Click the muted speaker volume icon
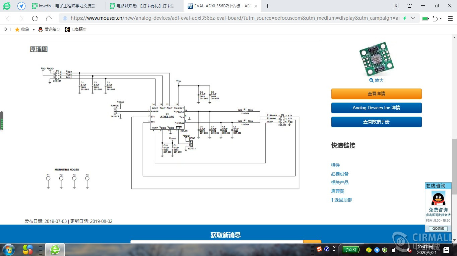Viewport: 457px width, 256px height. click(x=409, y=250)
